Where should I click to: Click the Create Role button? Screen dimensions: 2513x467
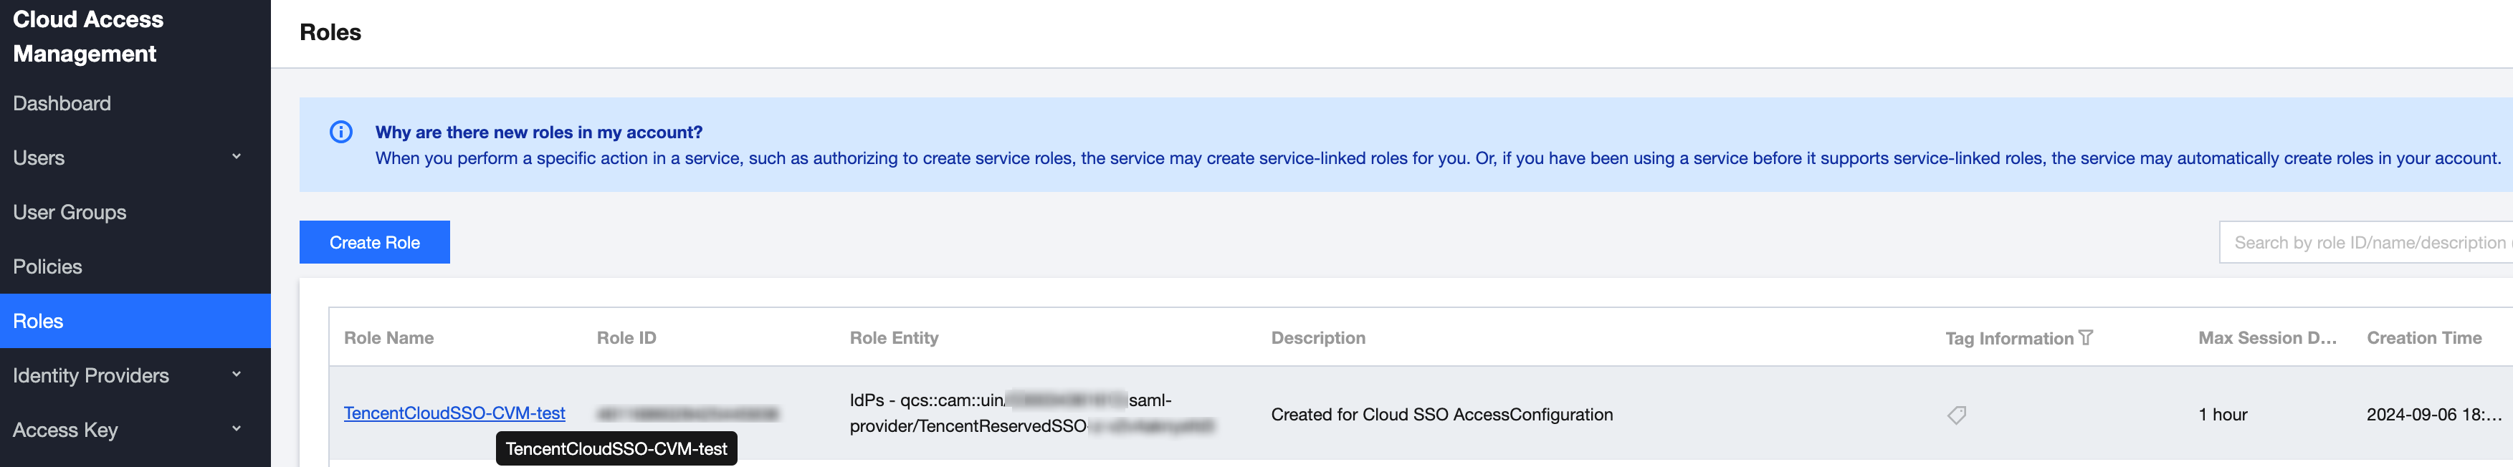tap(373, 242)
